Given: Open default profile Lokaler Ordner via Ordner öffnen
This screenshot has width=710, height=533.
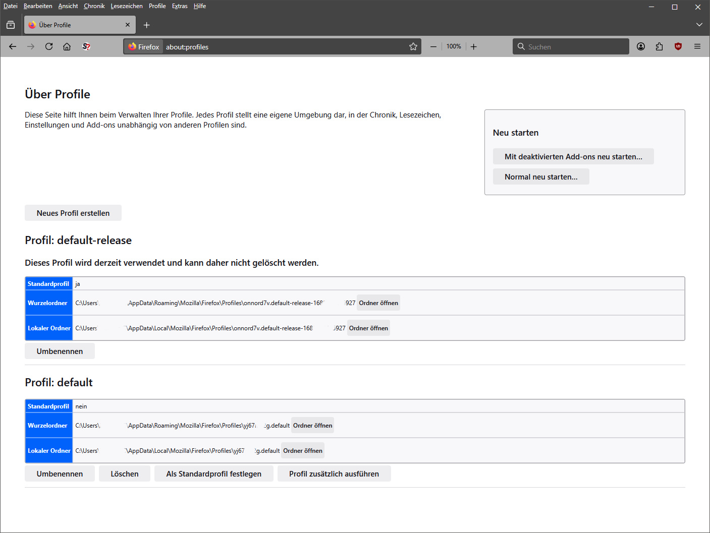Looking at the screenshot, I should (303, 450).
